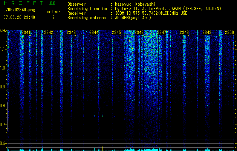Click the 'Receiving Location' label

pyautogui.click(x=88, y=9)
